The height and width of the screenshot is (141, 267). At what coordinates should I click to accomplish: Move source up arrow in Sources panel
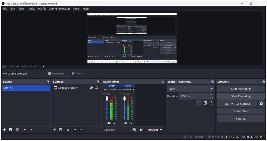(75, 130)
